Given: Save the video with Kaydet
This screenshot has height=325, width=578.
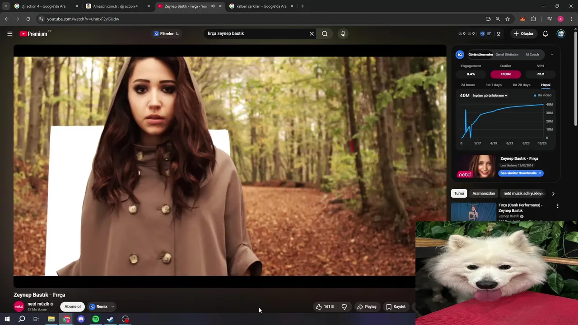Looking at the screenshot, I should (396, 306).
